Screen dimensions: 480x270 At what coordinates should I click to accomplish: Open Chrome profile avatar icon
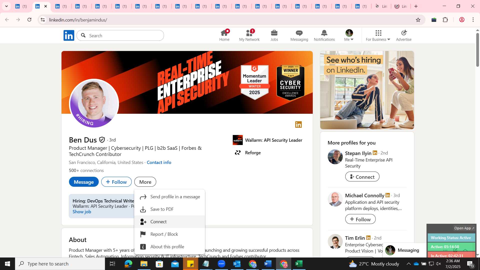click(x=462, y=20)
